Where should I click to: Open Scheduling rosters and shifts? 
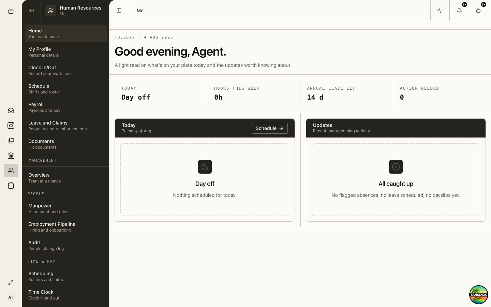[66, 276]
